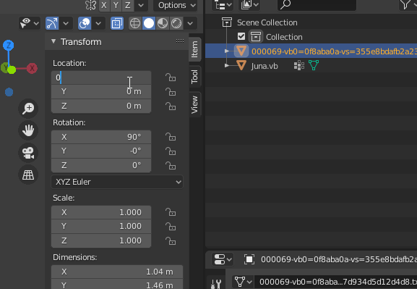Viewport: 417px width, 289px height.
Task: Toggle the Show Overlays button
Action: [x=85, y=23]
